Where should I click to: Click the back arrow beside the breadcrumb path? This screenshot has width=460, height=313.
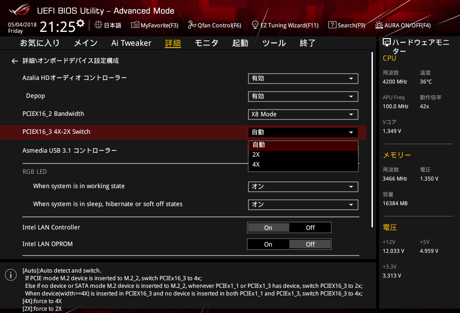point(15,61)
